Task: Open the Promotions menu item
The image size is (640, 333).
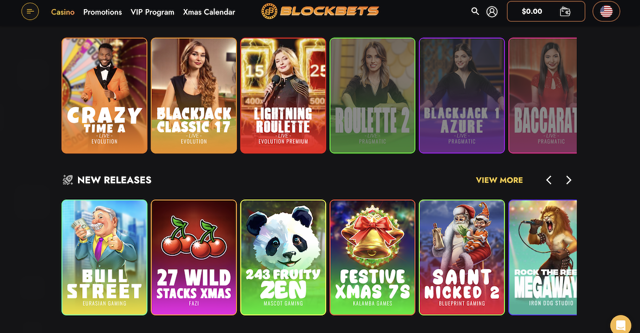Action: pos(102,12)
